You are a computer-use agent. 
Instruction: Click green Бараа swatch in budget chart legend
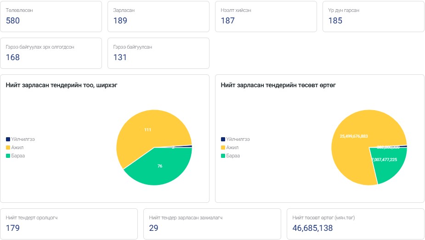pos(223,156)
